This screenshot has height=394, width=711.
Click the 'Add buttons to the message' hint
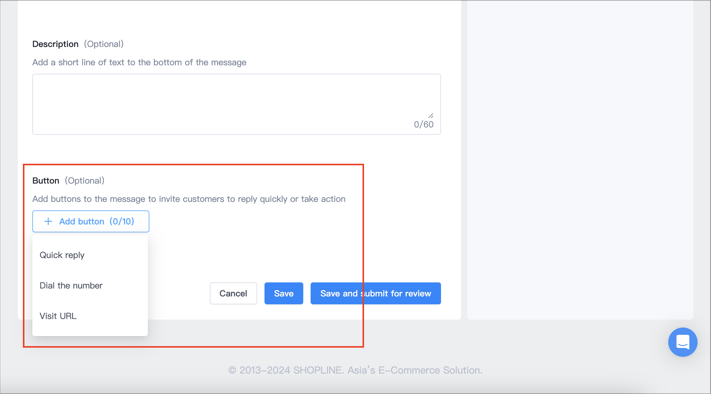(189, 199)
